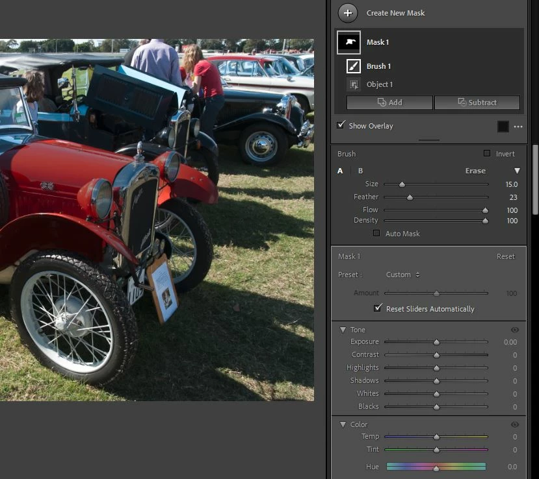This screenshot has height=479, width=539.
Task: Click the Object 1 name label
Action: pos(380,84)
